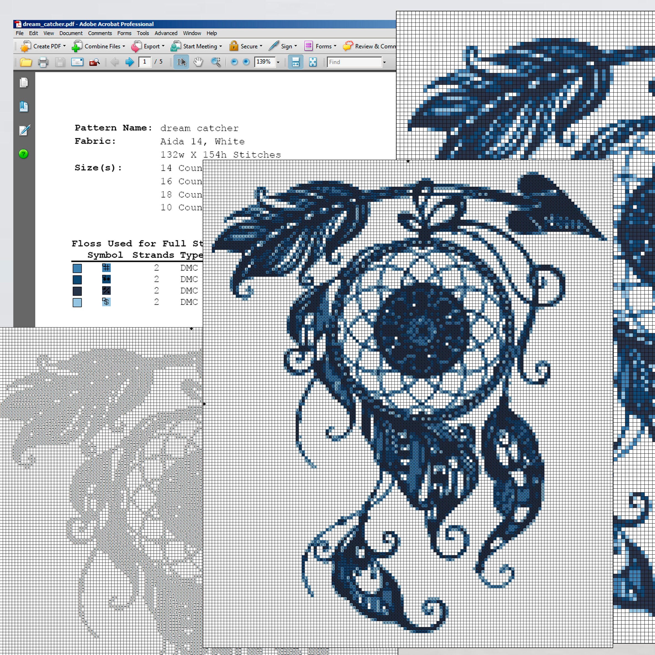Click the medium blue floss color swatch
This screenshot has width=655, height=655.
pyautogui.click(x=77, y=268)
